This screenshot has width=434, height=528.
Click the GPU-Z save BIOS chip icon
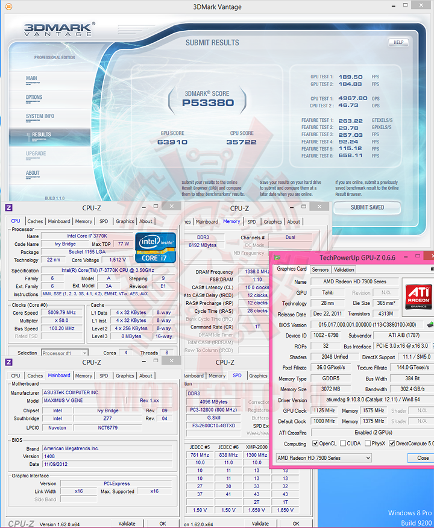tap(430, 325)
